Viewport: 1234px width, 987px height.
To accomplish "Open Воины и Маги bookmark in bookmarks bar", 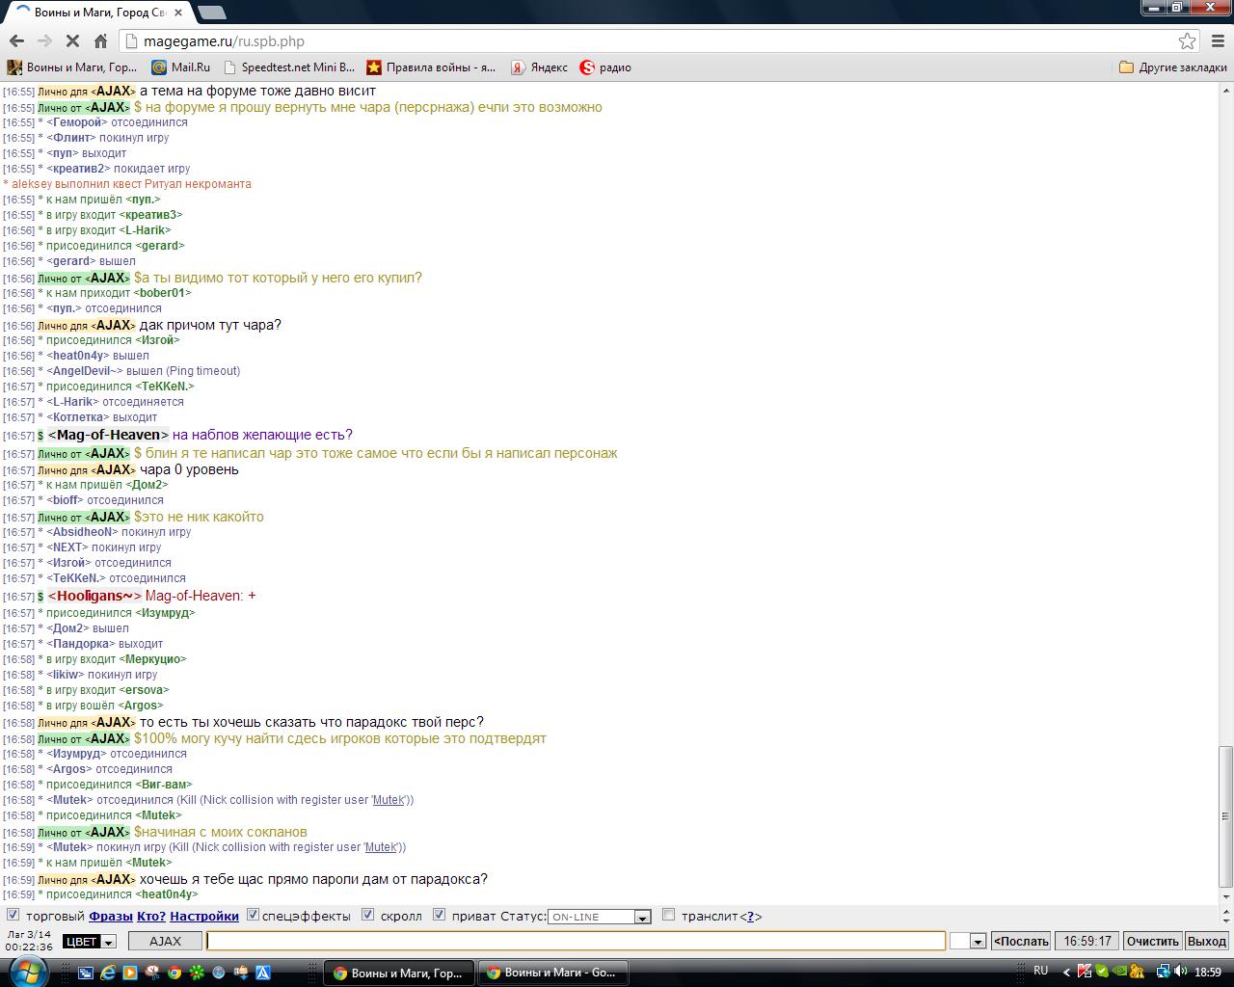I will coord(72,67).
